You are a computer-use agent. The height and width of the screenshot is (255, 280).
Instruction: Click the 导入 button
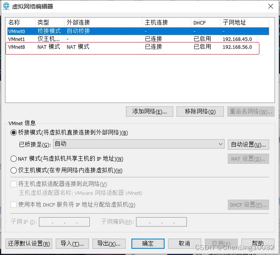72,244
